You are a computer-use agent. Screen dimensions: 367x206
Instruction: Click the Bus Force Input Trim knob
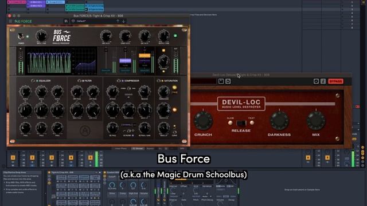(41, 36)
